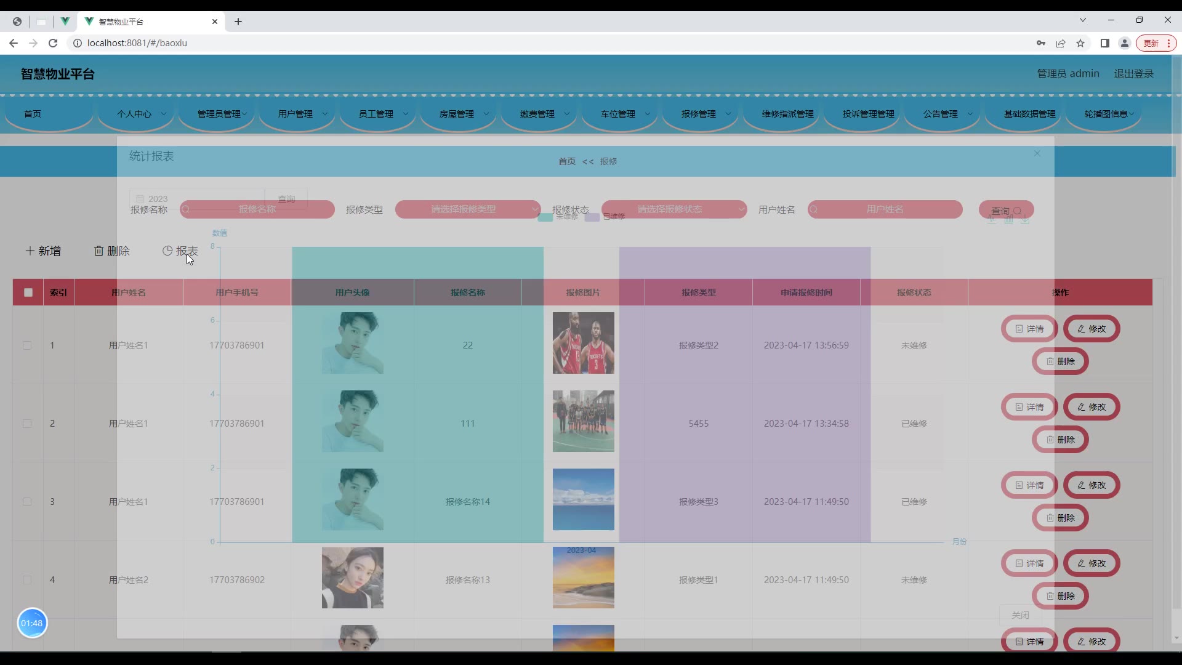
Task: Open the row 4 user avatar thumbnail
Action: point(352,578)
